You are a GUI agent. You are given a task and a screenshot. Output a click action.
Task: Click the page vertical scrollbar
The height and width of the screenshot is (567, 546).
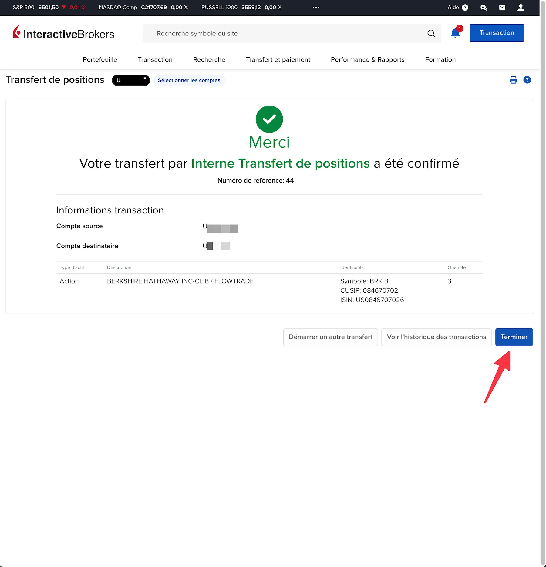(x=543, y=282)
